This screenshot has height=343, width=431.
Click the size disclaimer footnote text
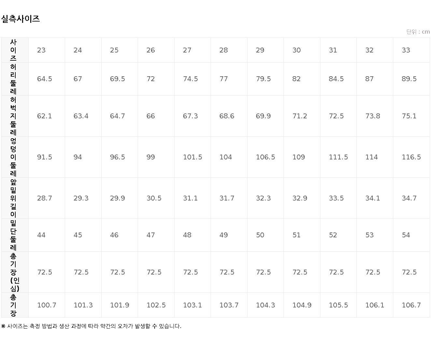pos(91,326)
